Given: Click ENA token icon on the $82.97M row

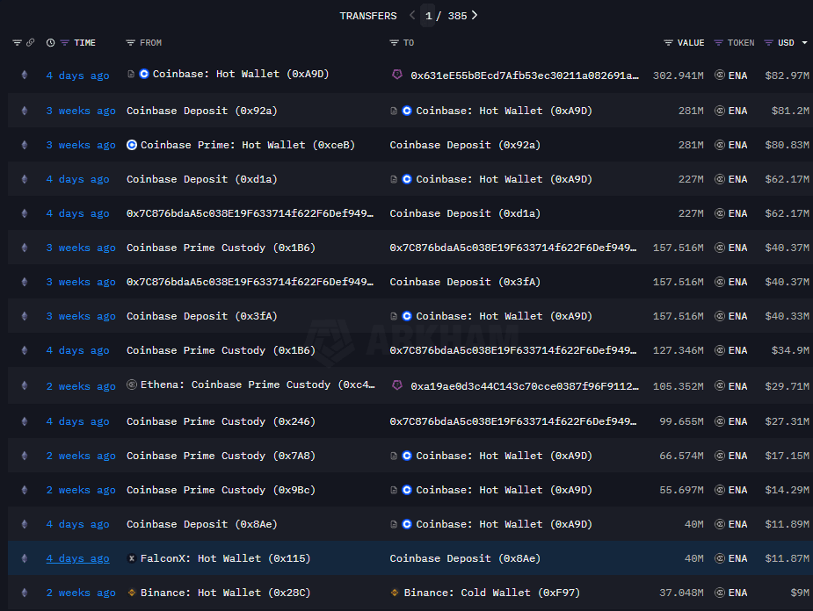Looking at the screenshot, I should point(720,75).
